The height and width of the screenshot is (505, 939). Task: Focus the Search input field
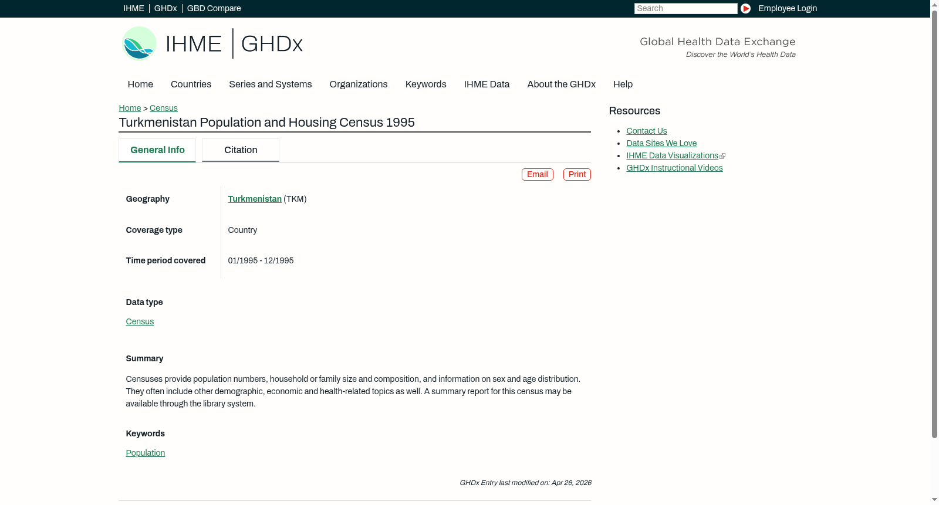point(685,8)
